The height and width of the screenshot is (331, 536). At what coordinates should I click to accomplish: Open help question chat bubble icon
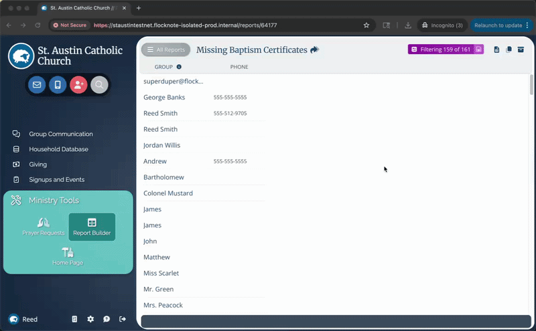coord(107,319)
